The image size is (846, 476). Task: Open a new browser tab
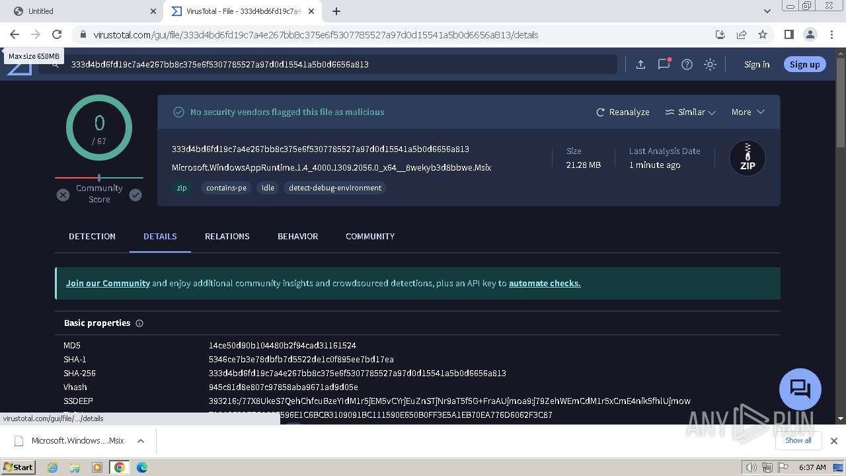tap(336, 11)
